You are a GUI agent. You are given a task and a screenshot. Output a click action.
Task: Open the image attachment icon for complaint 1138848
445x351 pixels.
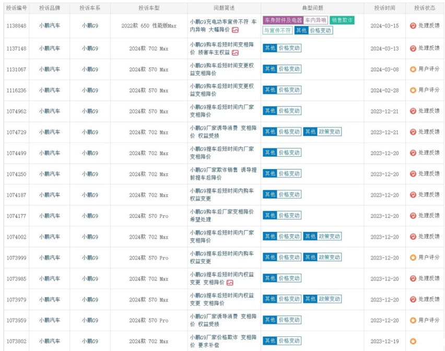pyautogui.click(x=235, y=30)
